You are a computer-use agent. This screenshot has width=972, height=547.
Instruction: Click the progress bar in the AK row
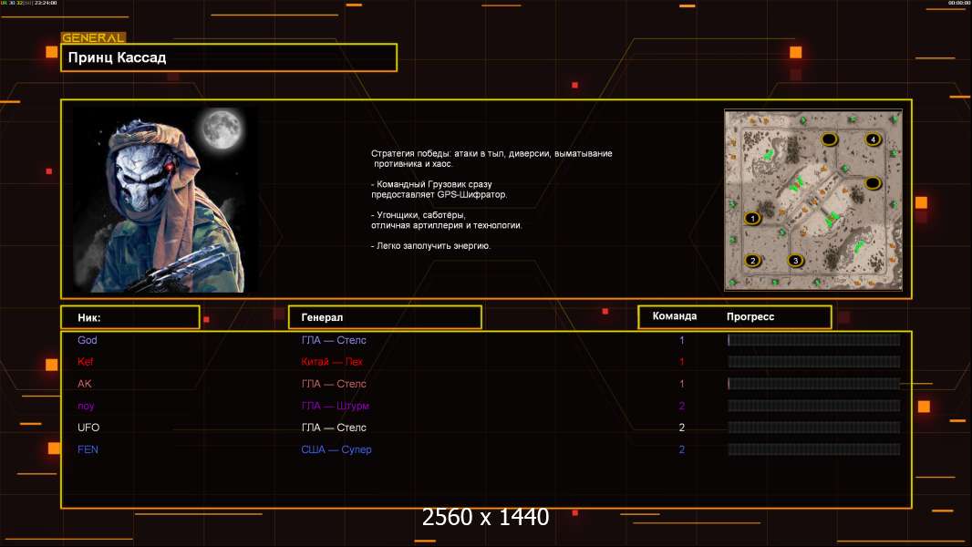[813, 384]
